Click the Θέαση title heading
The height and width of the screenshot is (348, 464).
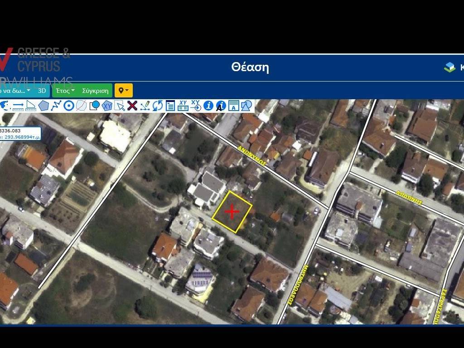tap(250, 68)
